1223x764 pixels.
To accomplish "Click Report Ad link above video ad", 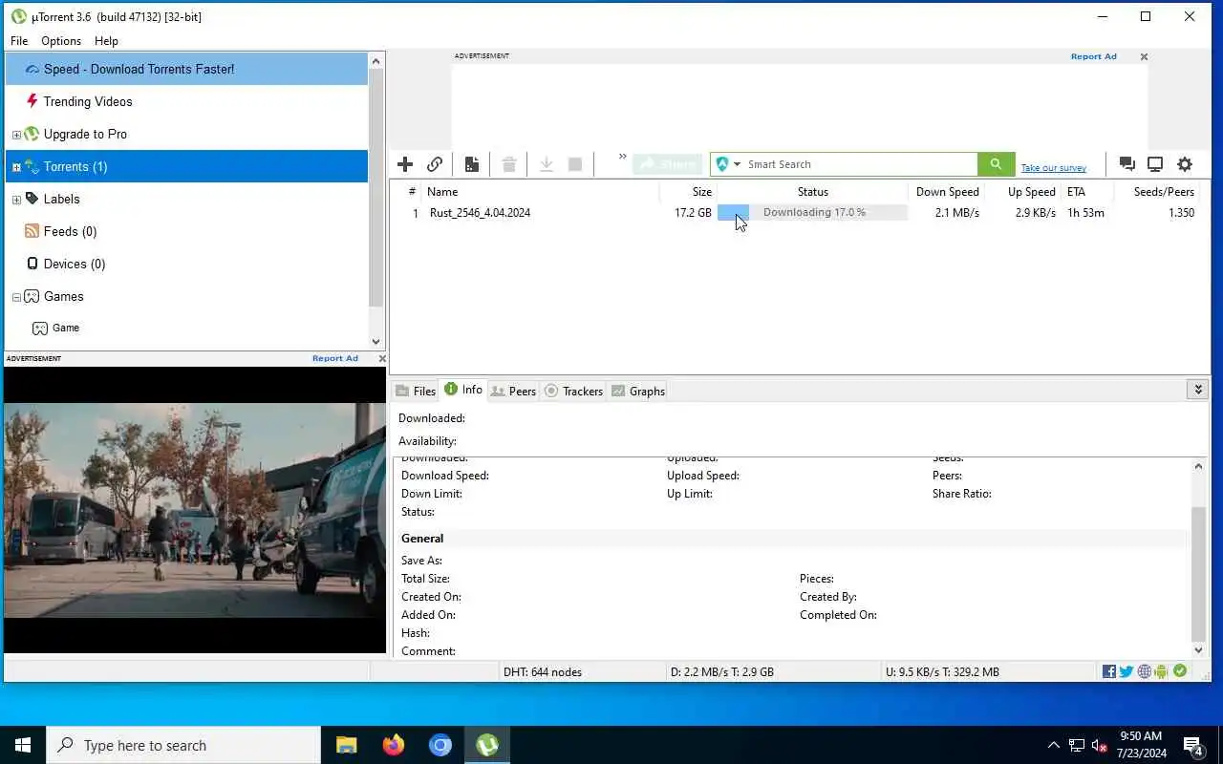I will click(334, 358).
